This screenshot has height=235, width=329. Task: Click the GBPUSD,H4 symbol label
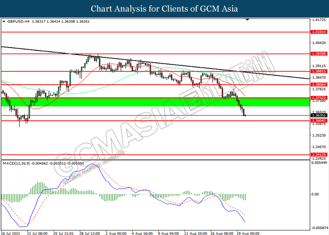pyautogui.click(x=18, y=22)
